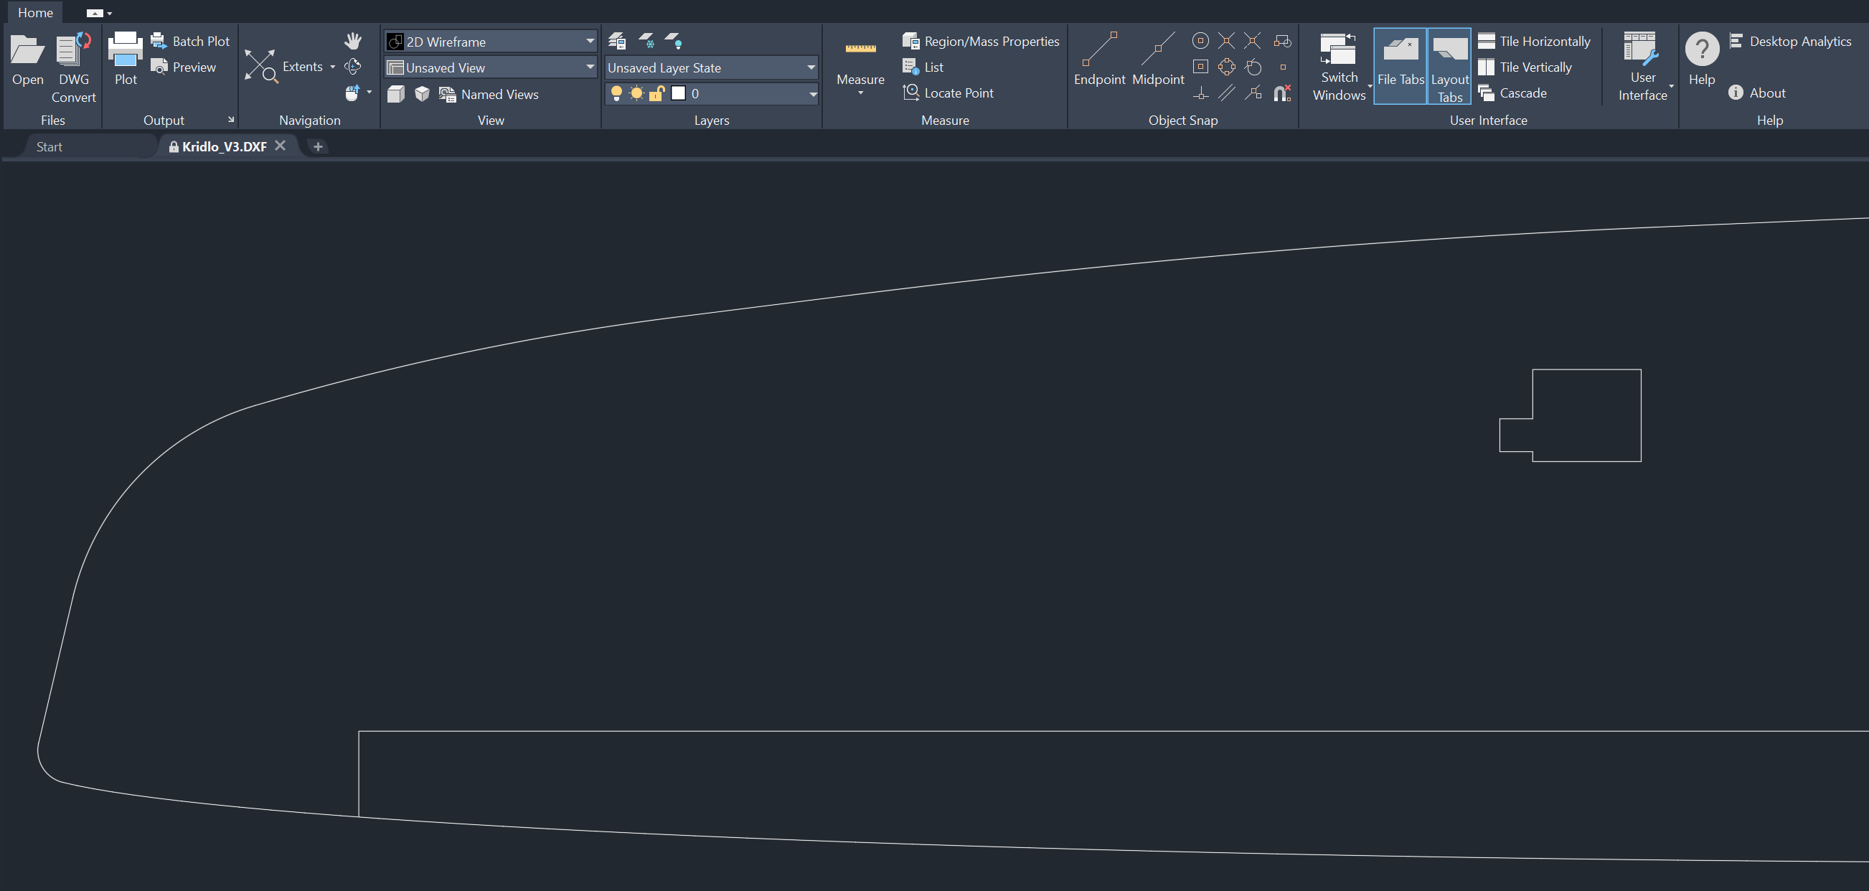Click the Plot printer icon
Viewport: 1869px width, 891px height.
tap(126, 51)
